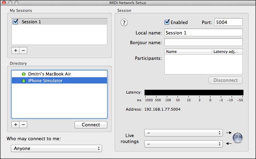Click the help question mark button
256x159 pixels.
coord(124,23)
